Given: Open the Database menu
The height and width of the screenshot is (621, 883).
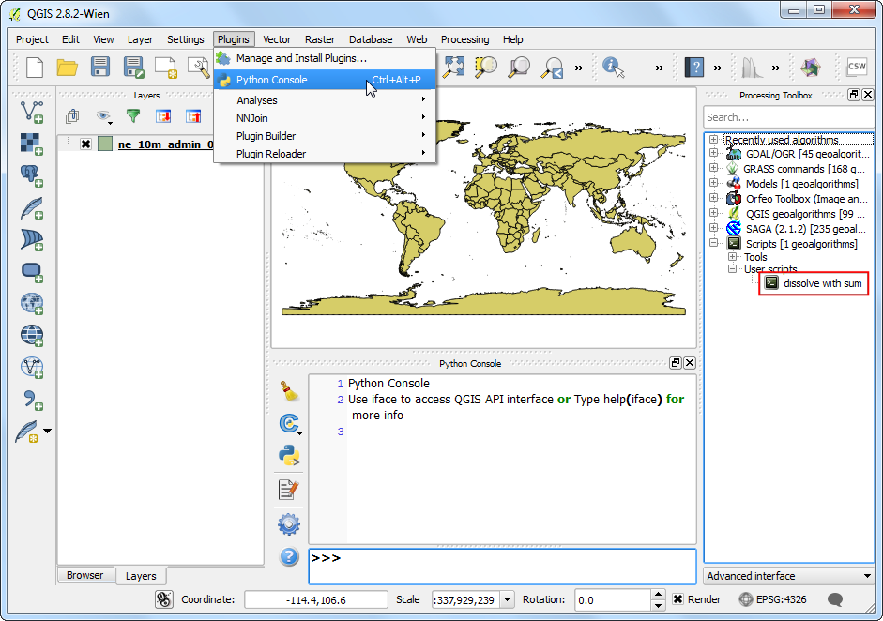Looking at the screenshot, I should (x=371, y=39).
